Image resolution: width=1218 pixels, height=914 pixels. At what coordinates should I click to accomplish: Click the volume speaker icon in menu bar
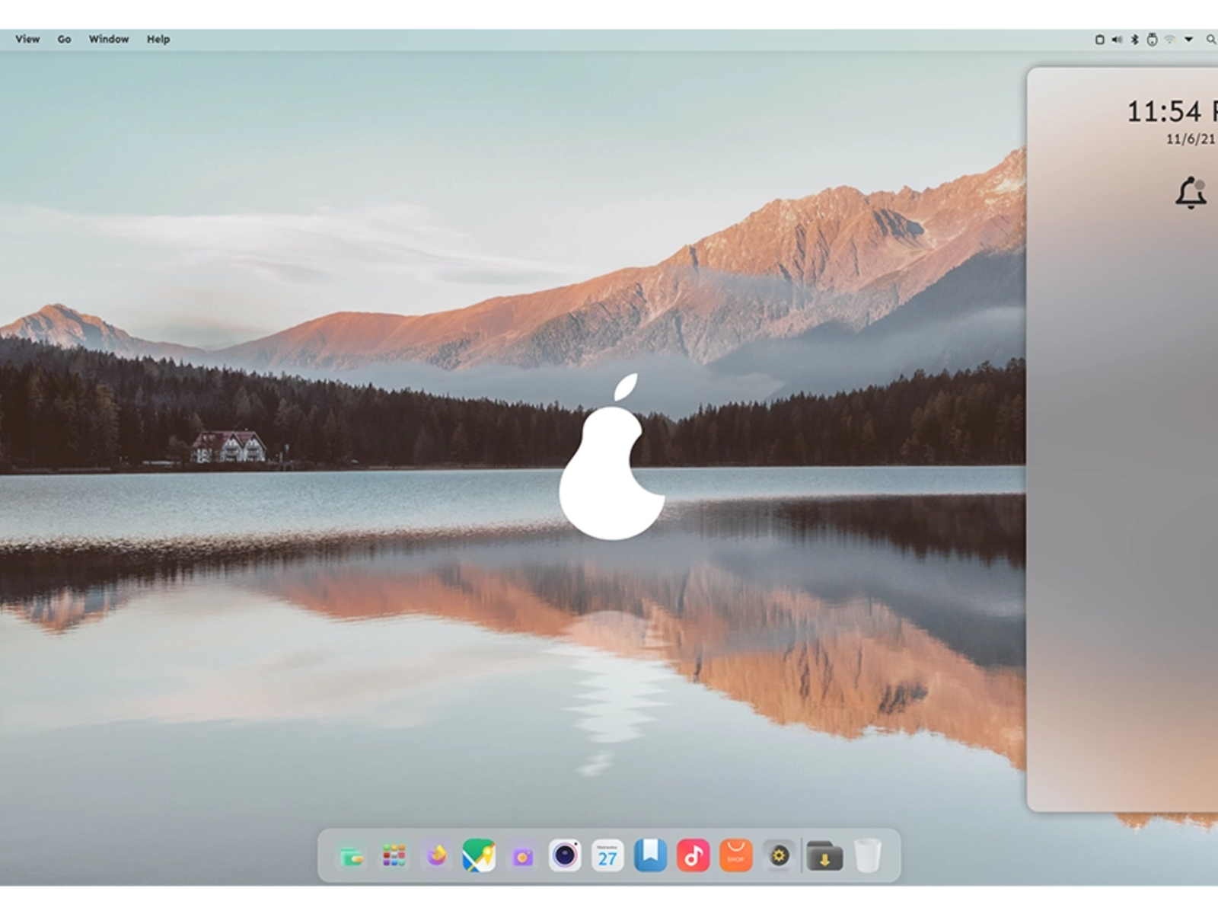[1117, 40]
